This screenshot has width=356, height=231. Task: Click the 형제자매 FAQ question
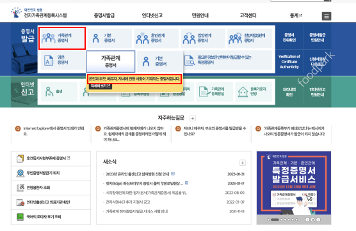click(x=134, y=134)
